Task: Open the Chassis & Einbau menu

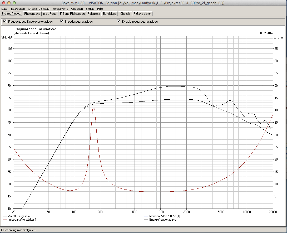Action: 39,9
